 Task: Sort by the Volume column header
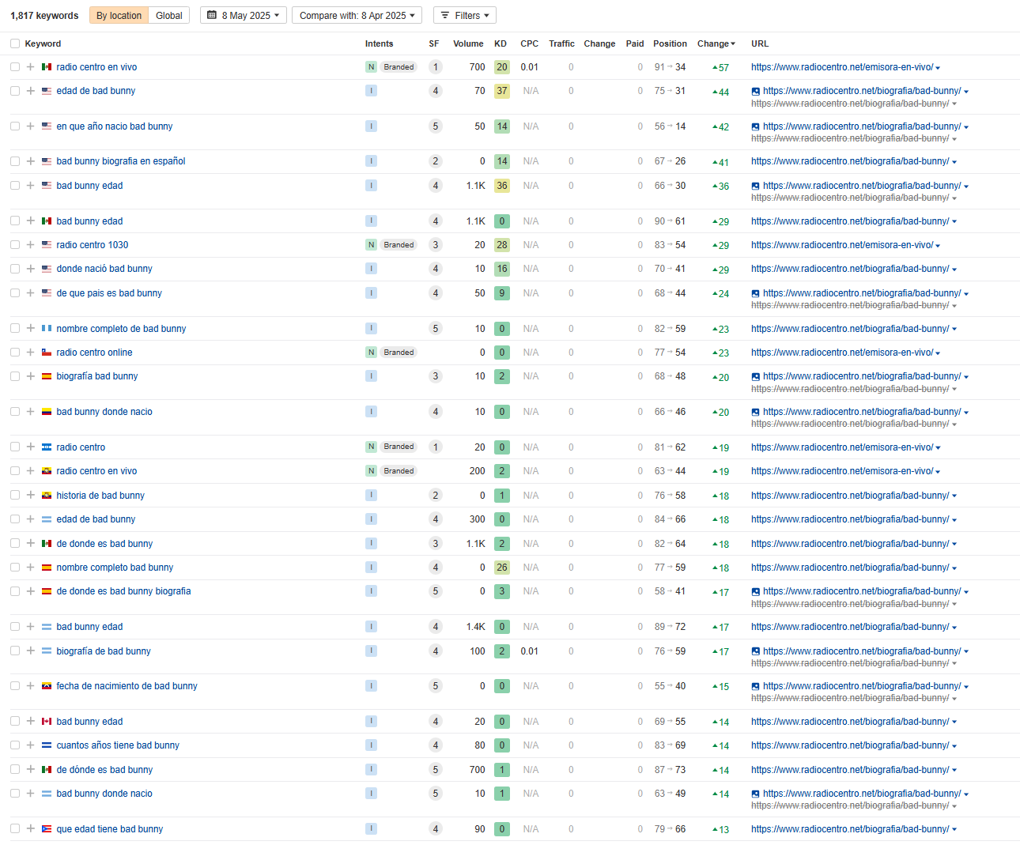[468, 43]
